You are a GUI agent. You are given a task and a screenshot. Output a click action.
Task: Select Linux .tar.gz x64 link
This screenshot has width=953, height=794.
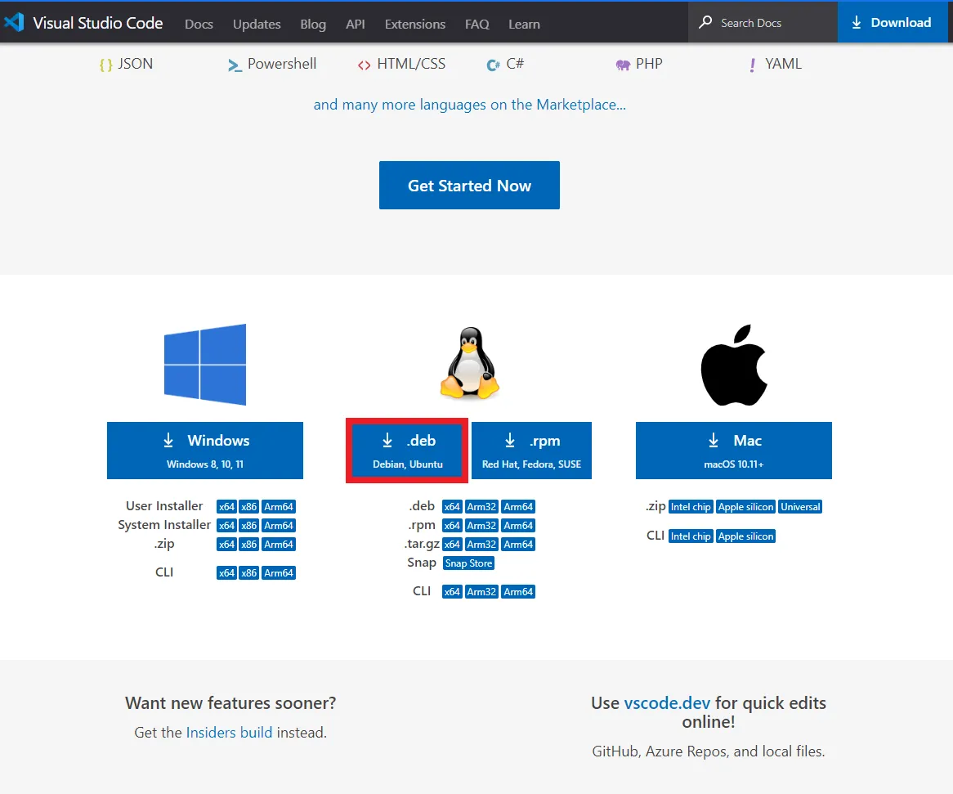click(x=452, y=544)
